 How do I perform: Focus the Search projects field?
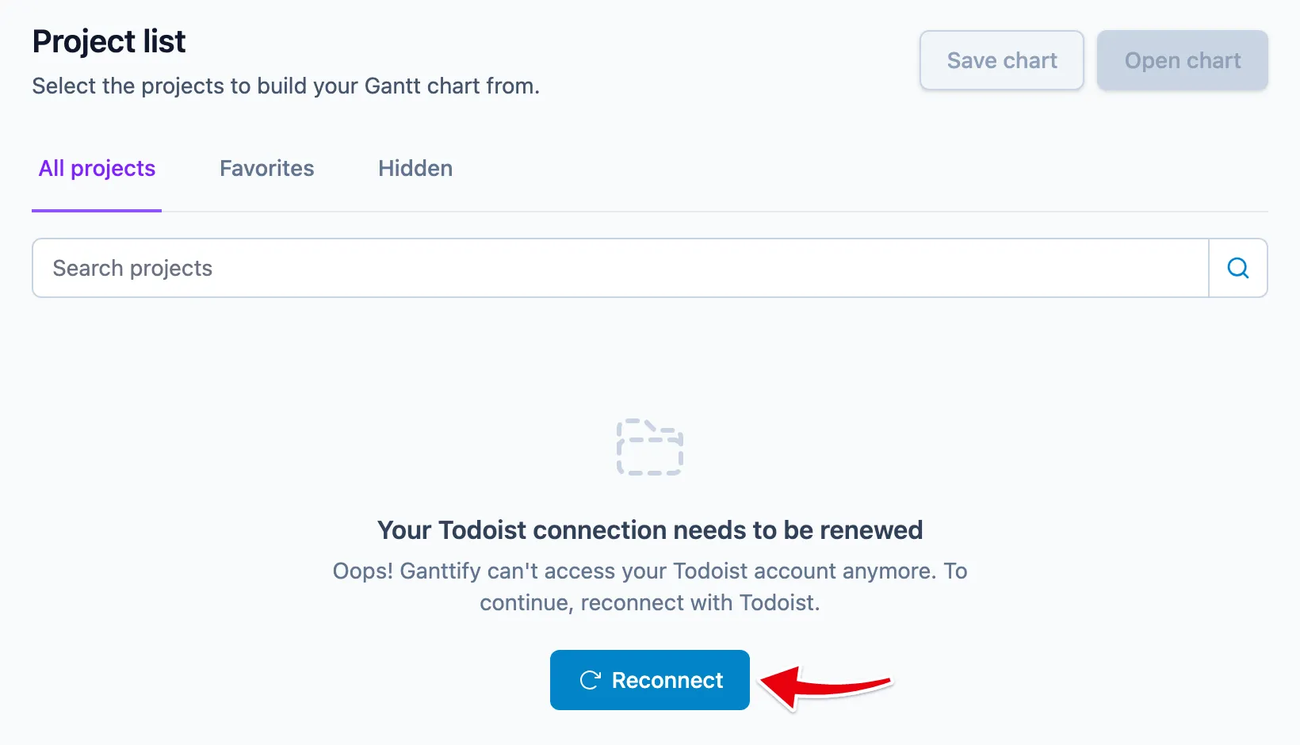(x=621, y=268)
